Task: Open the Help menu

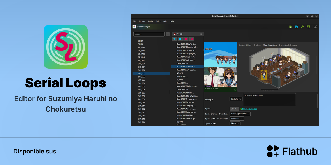Action: coord(172,21)
